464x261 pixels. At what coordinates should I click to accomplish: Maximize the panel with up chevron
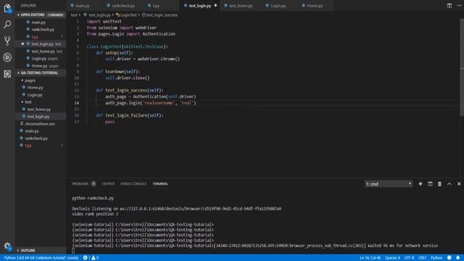pos(449,183)
